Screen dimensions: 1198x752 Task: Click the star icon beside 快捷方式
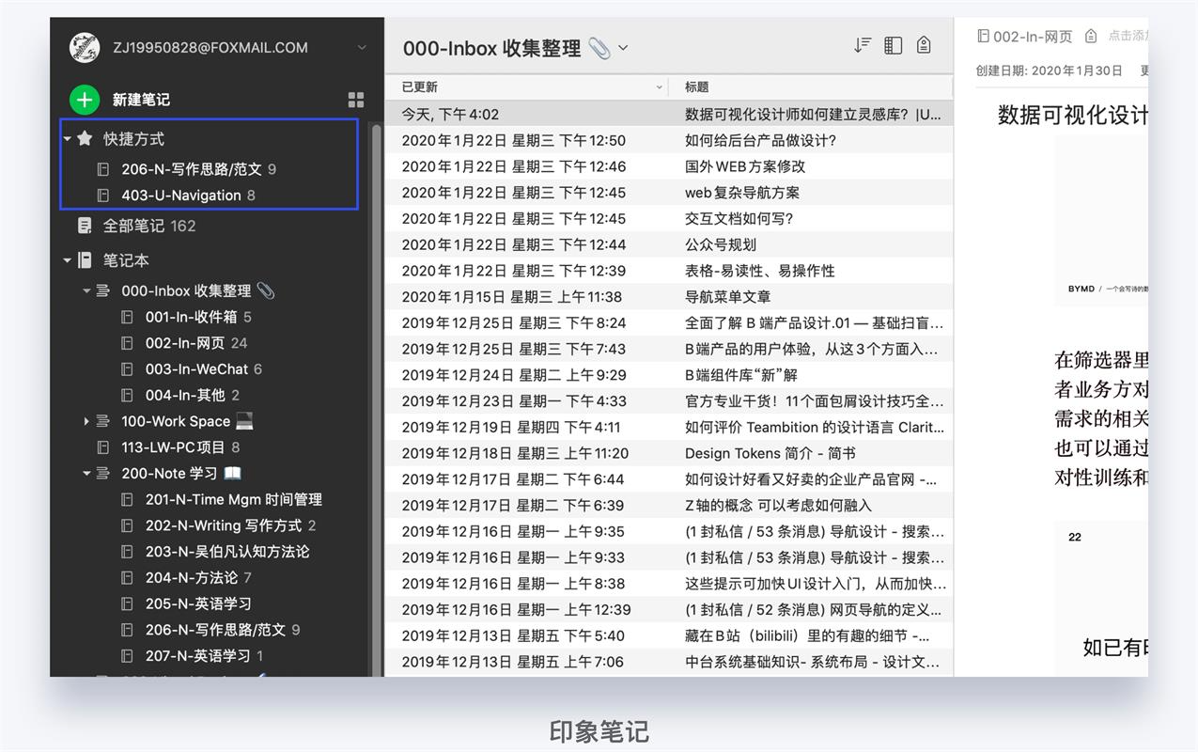(x=85, y=138)
